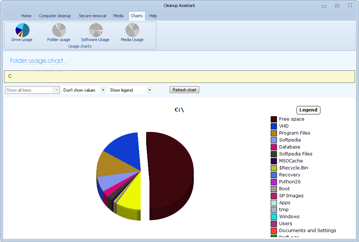The width and height of the screenshot is (359, 242).
Task: Click the Refresh chart button
Action: tap(184, 90)
